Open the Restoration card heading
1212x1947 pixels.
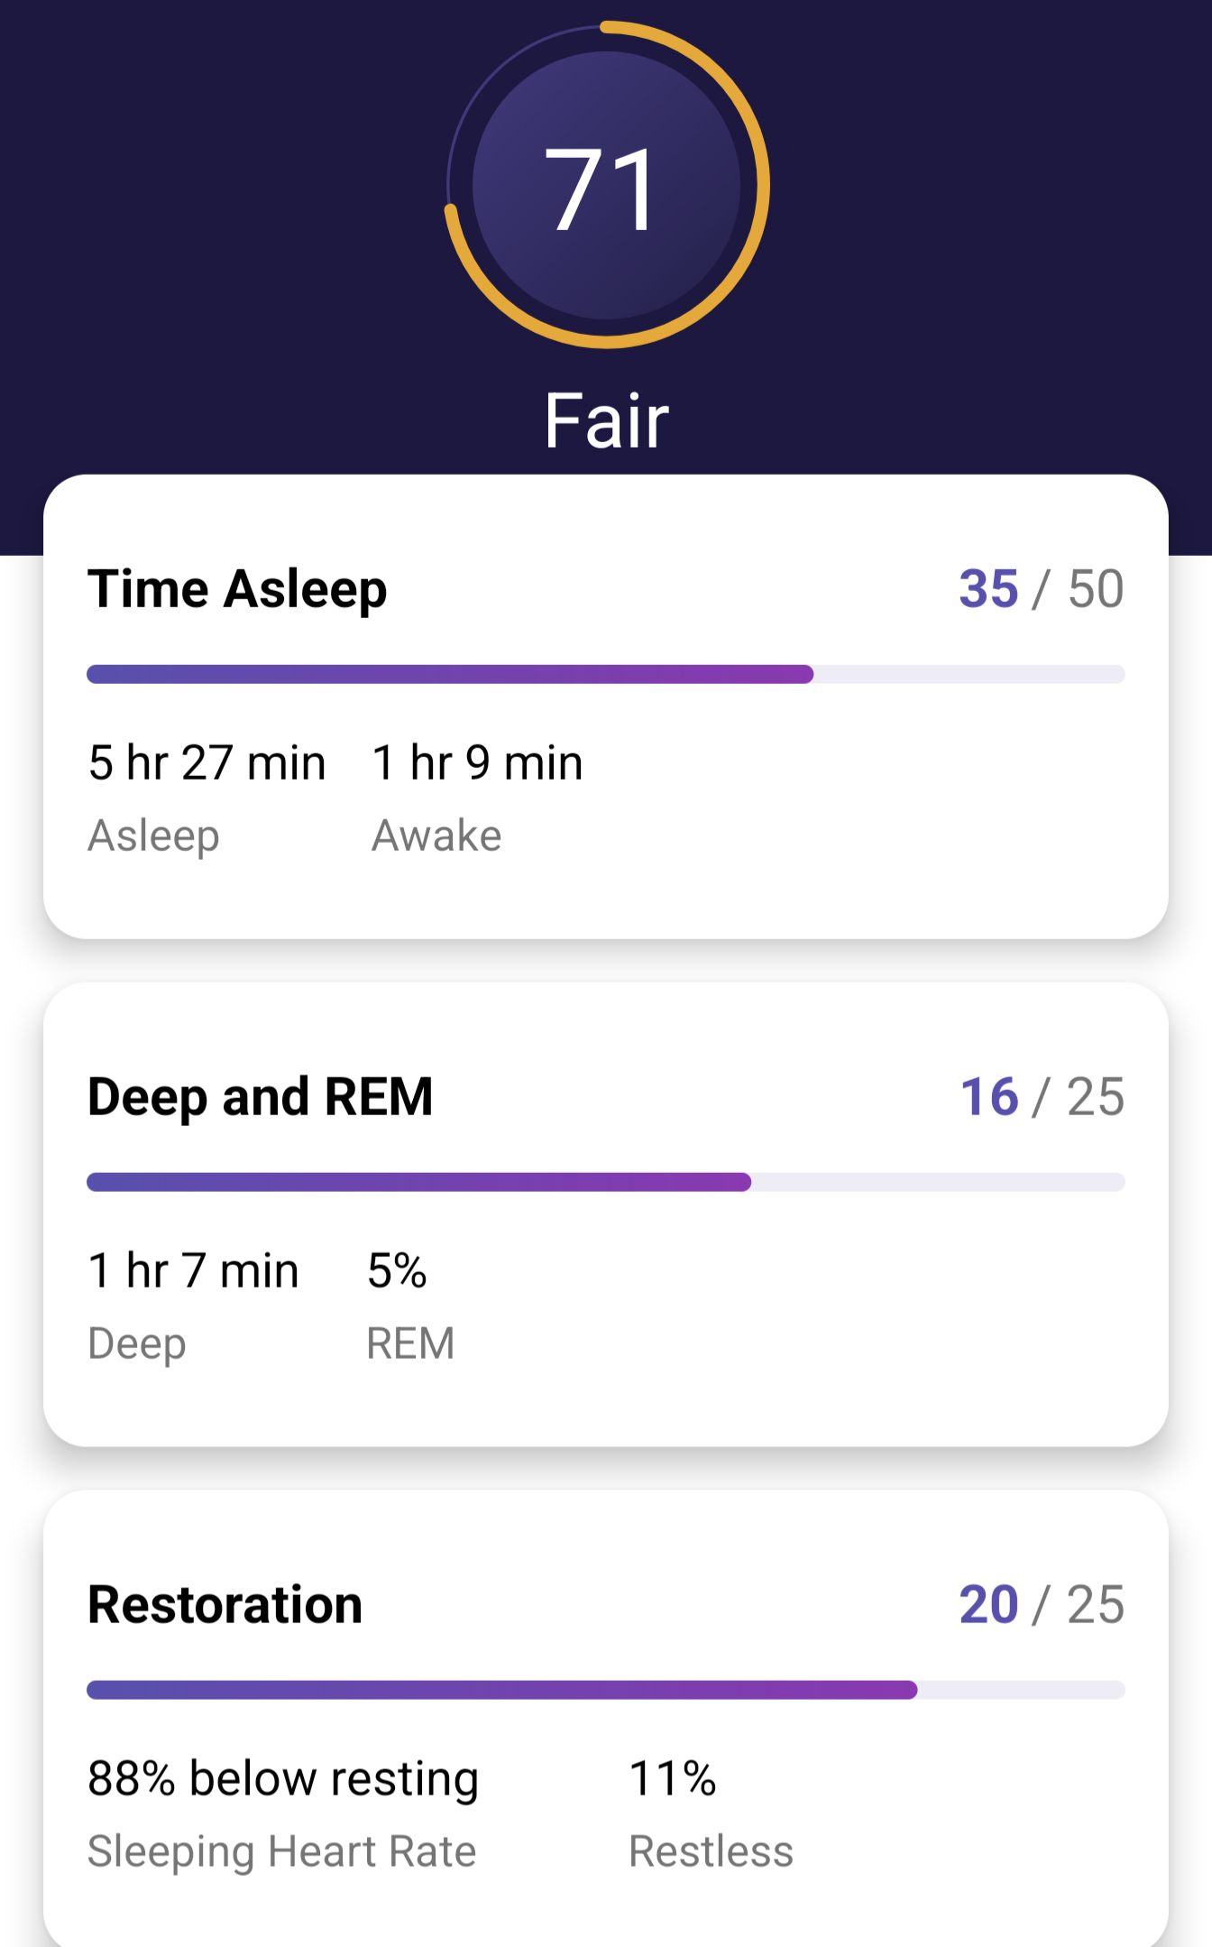(x=225, y=1605)
